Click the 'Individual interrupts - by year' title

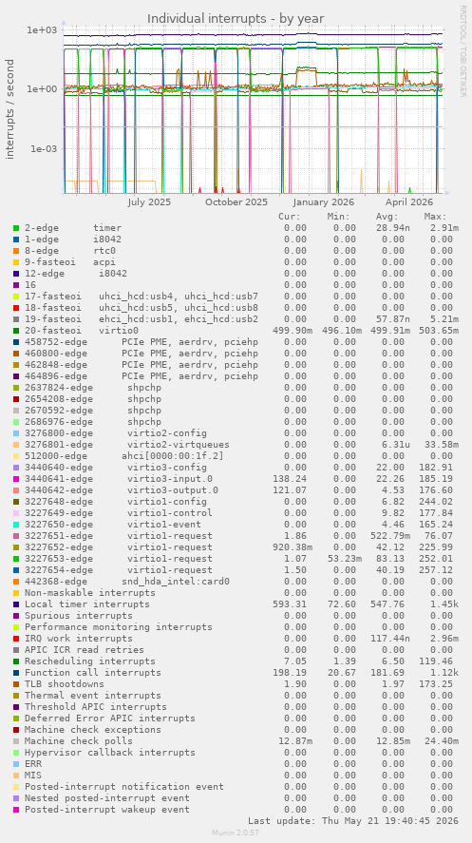[236, 18]
